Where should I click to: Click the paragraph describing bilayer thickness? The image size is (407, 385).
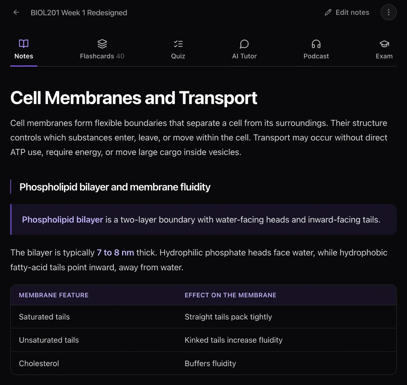pos(199,259)
